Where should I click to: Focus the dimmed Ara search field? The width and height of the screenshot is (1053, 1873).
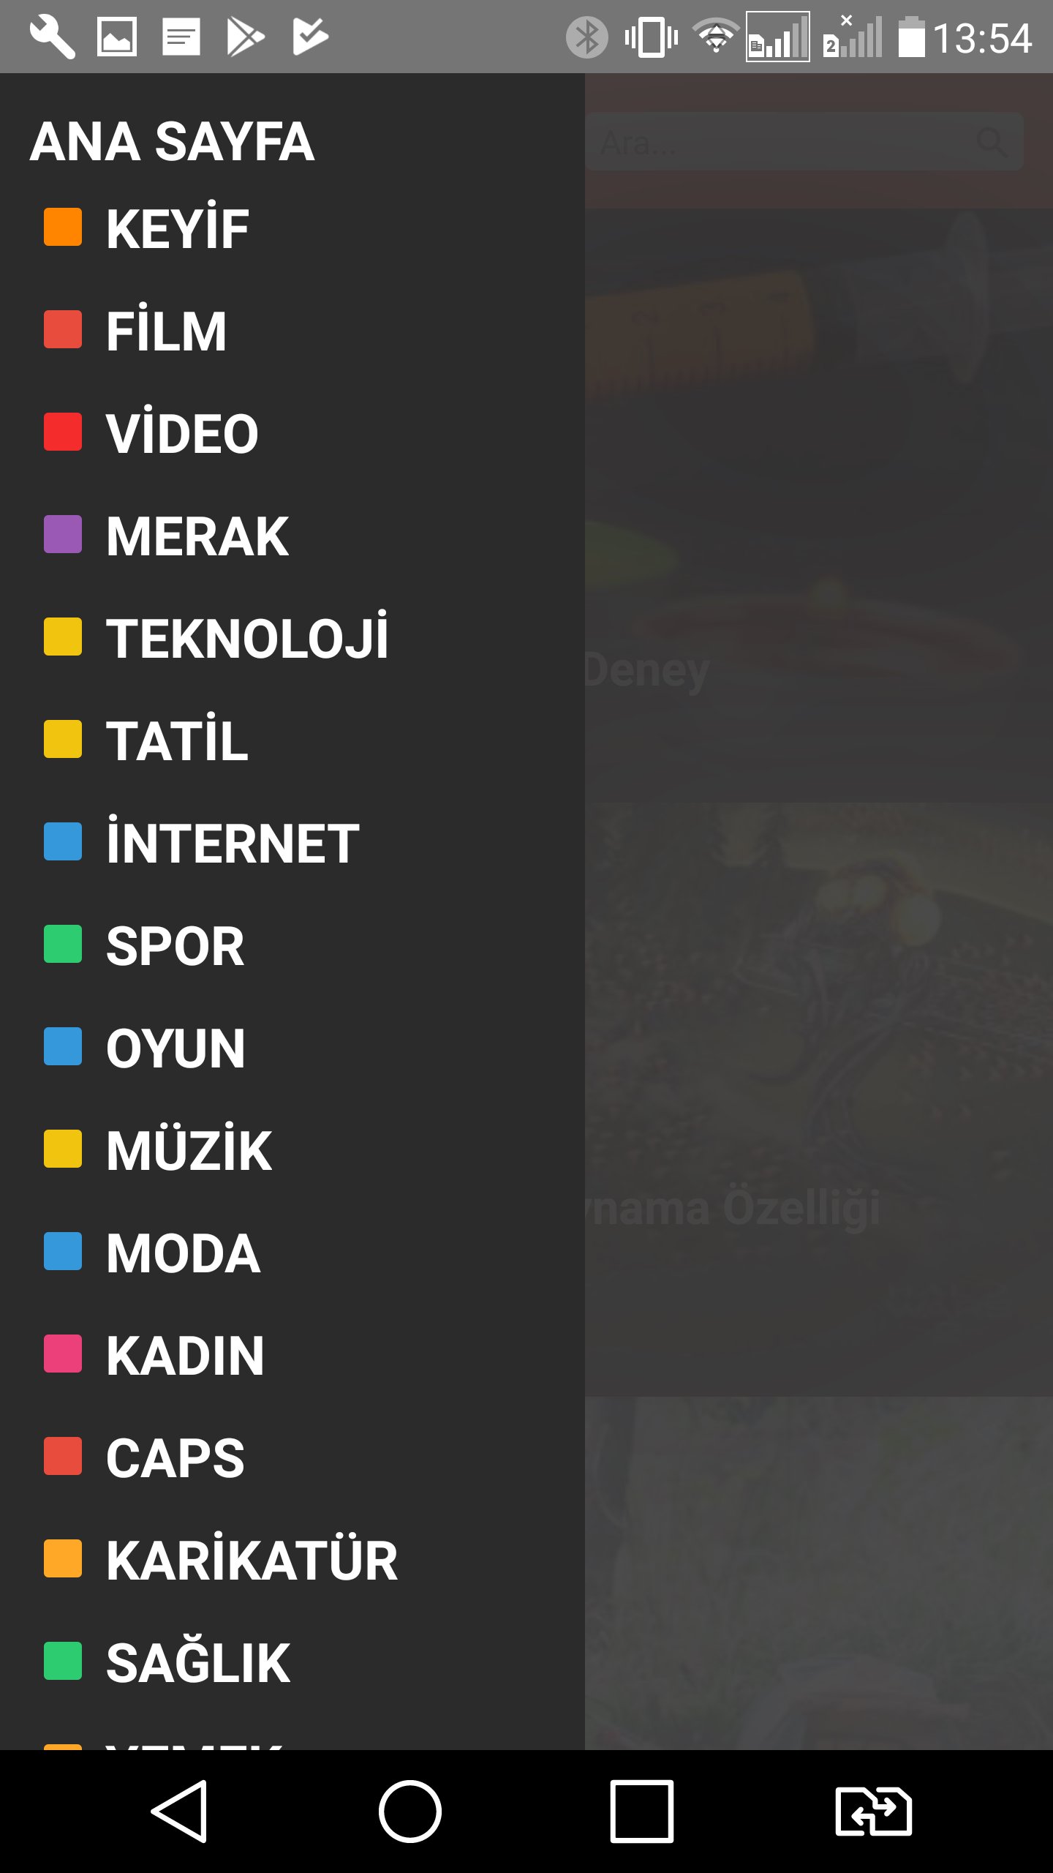pyautogui.click(x=804, y=142)
